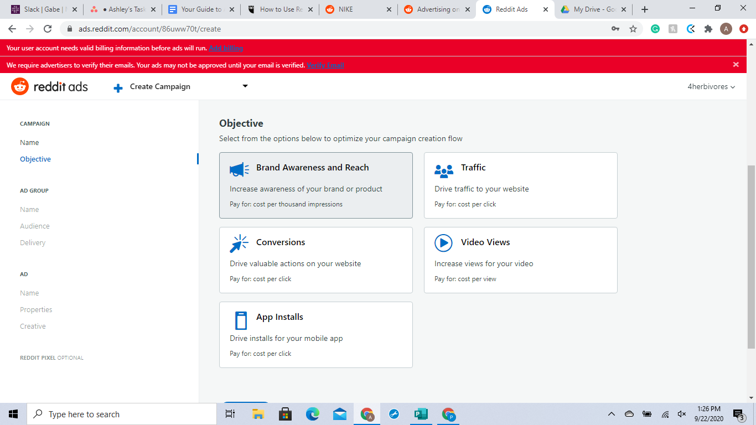Open Task View on the taskbar

coord(230,414)
